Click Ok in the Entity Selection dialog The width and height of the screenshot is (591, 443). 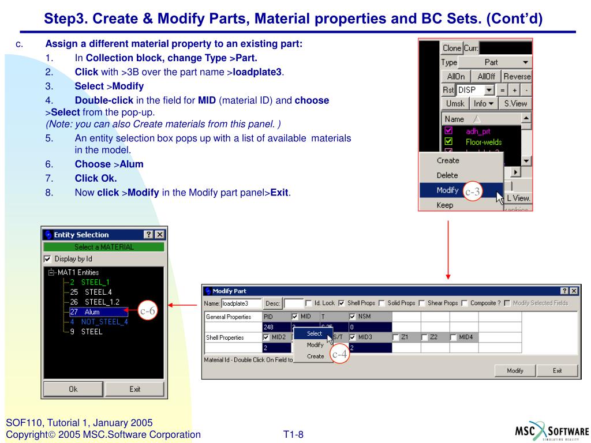click(x=73, y=389)
